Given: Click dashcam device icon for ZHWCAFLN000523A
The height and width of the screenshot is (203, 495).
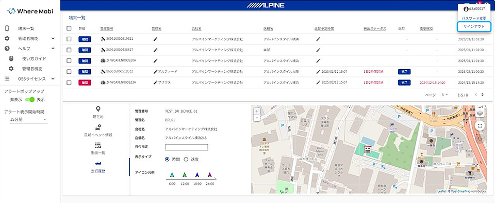Looking at the screenshot, I should point(103,83).
